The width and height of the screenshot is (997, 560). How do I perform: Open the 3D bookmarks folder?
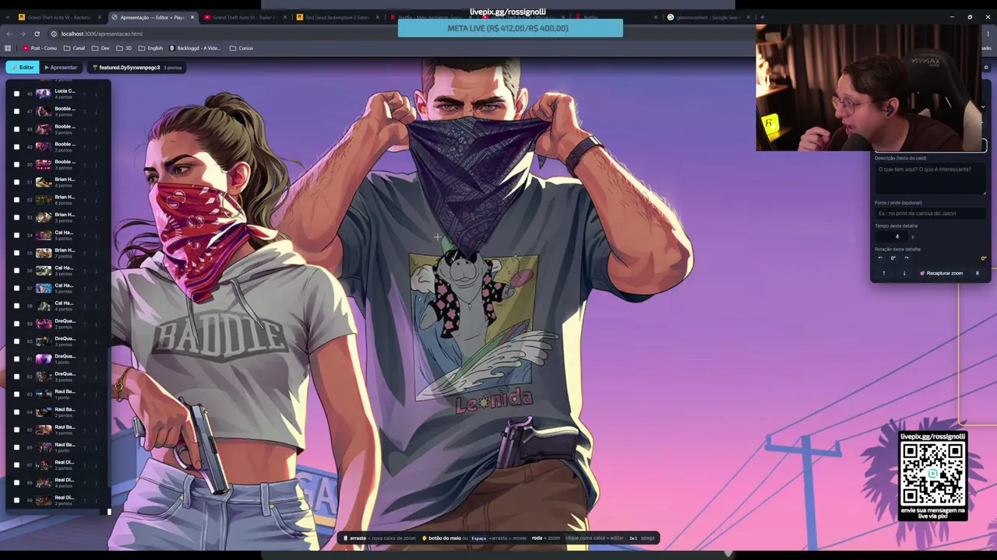click(x=125, y=48)
